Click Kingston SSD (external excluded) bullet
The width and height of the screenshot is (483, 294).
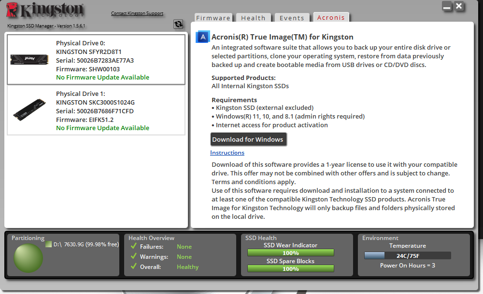262,107
